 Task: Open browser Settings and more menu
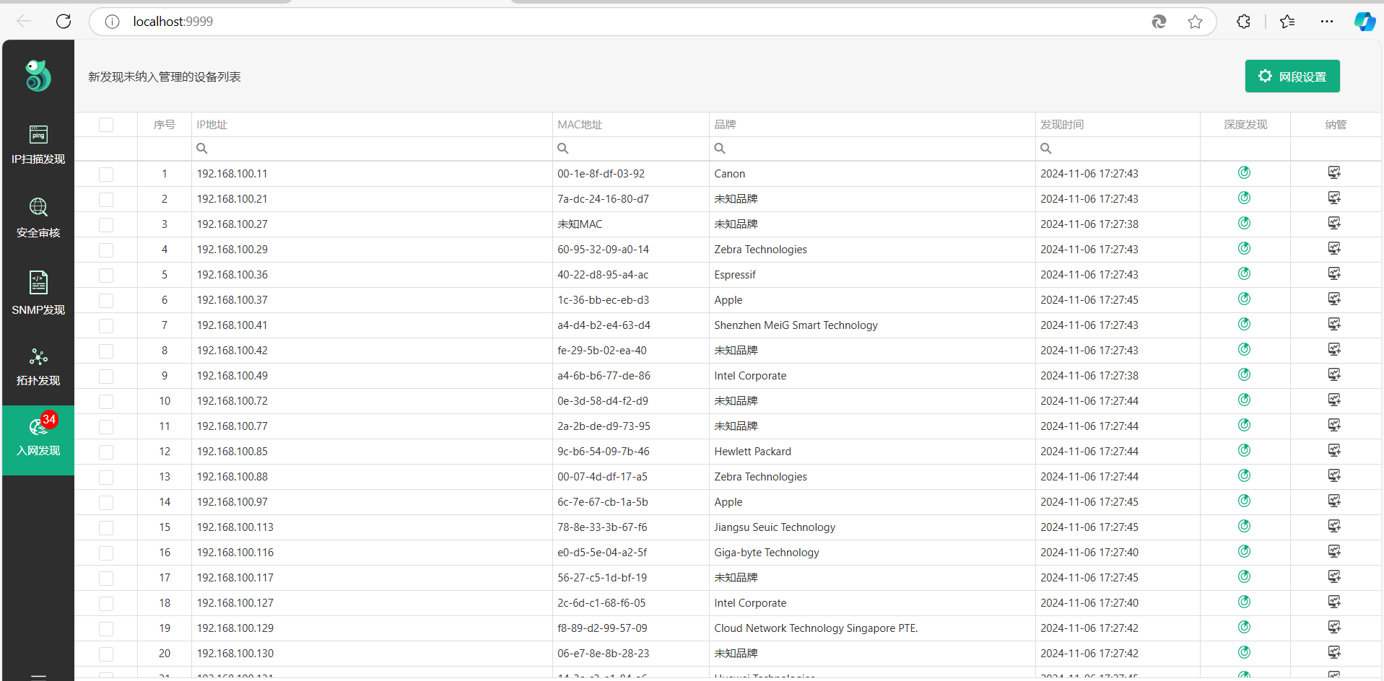click(1326, 22)
